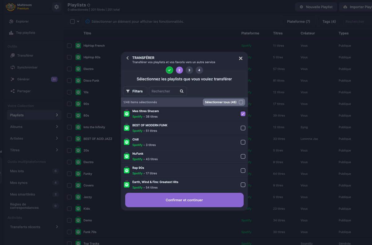The image size is (372, 245).
Task: Go to Mes lots in sidebar
Action: click(33, 171)
